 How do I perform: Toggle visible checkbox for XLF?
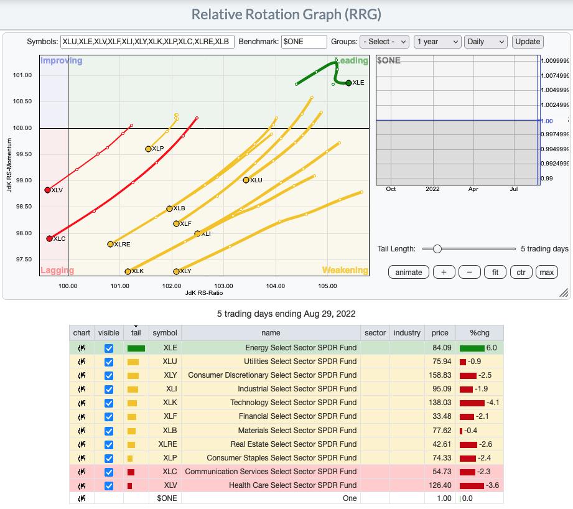pos(108,417)
